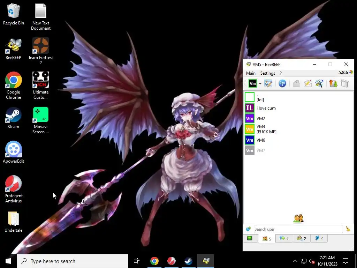Select offline user VM7
This screenshot has width=357, height=268.
[298, 151]
